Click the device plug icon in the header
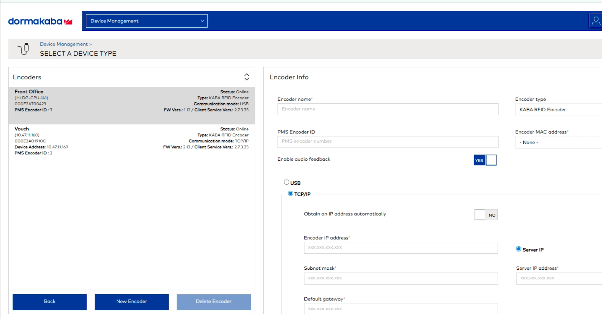The width and height of the screenshot is (602, 319). [x=23, y=49]
